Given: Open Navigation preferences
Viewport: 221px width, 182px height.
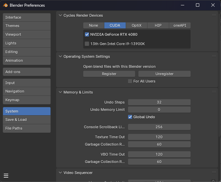Looking at the screenshot, I should (x=27, y=92).
